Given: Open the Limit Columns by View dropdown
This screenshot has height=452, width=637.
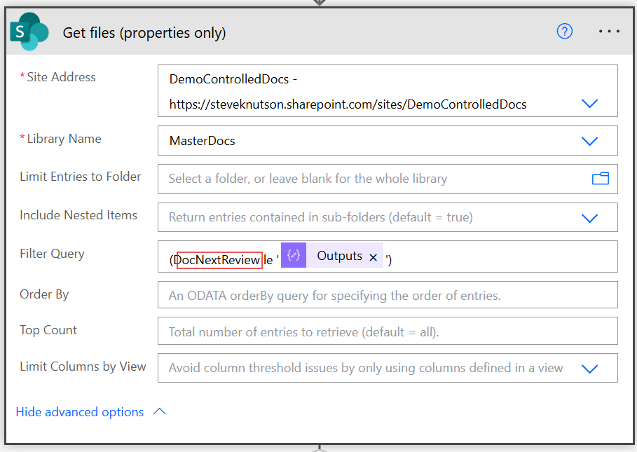Looking at the screenshot, I should pos(589,368).
